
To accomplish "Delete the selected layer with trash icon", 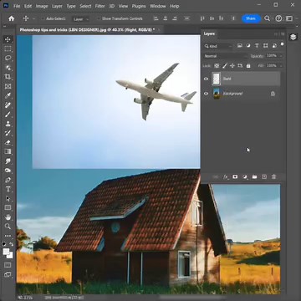I will click(273, 177).
